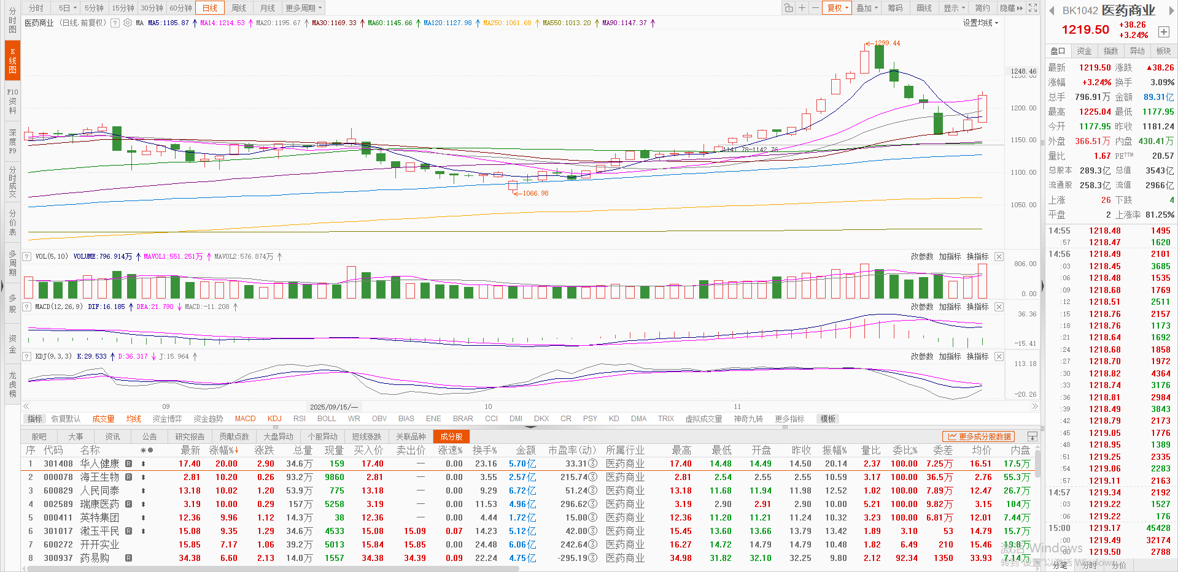Click 改参数 in the VOL panel
Viewport: 1178px width, 572px height.
pos(921,256)
